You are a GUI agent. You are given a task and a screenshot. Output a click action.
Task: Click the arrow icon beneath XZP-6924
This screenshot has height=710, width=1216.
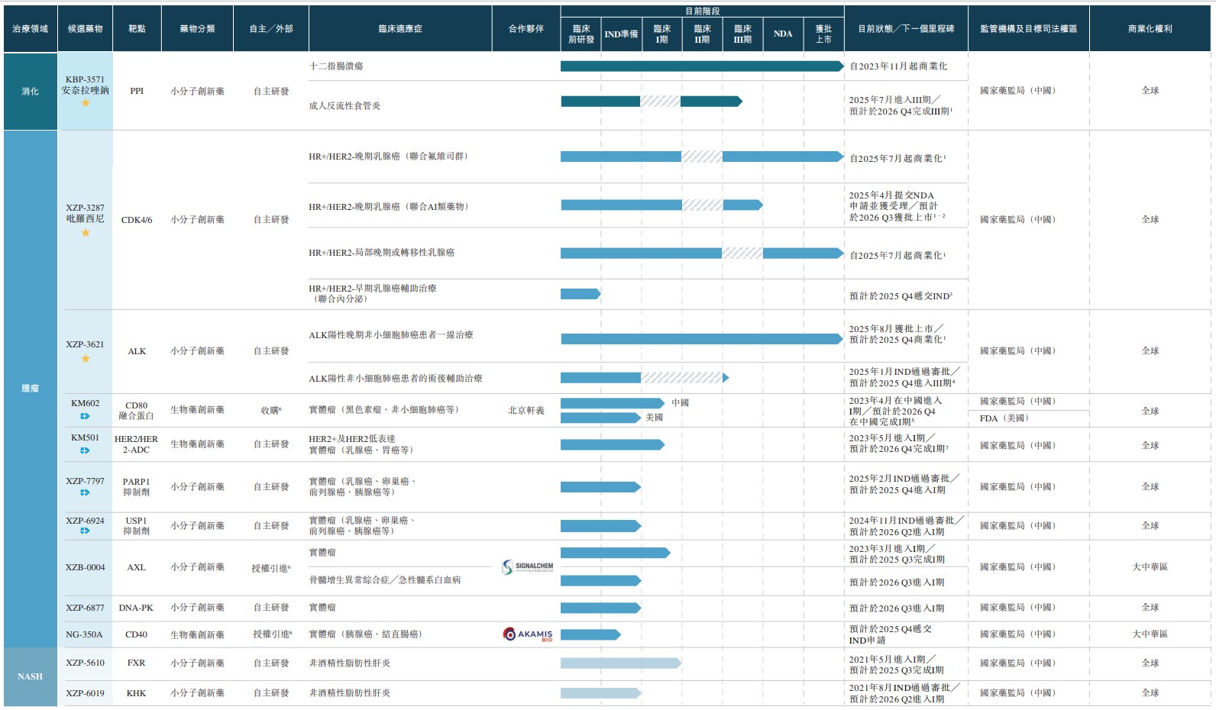tap(85, 531)
